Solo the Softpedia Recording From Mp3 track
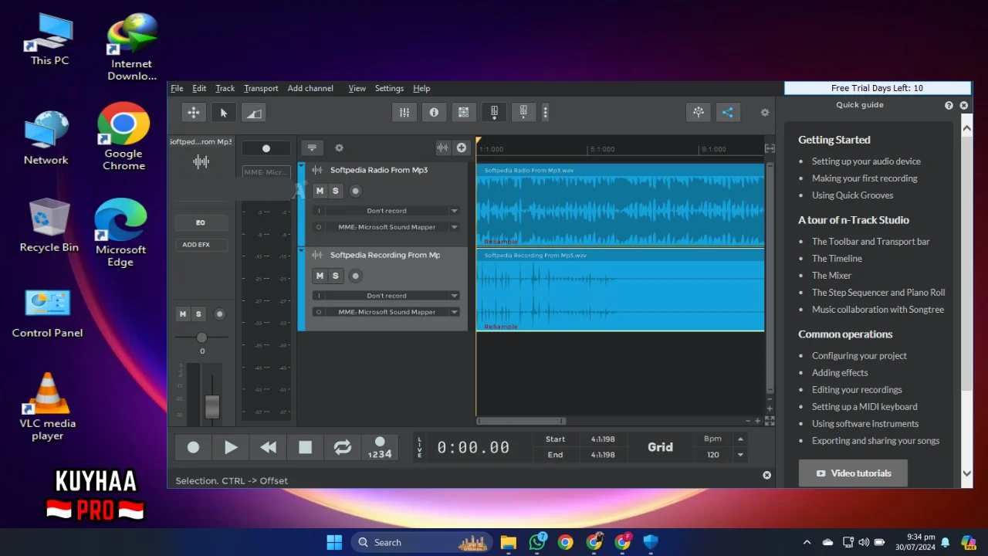The height and width of the screenshot is (556, 988). 335,276
